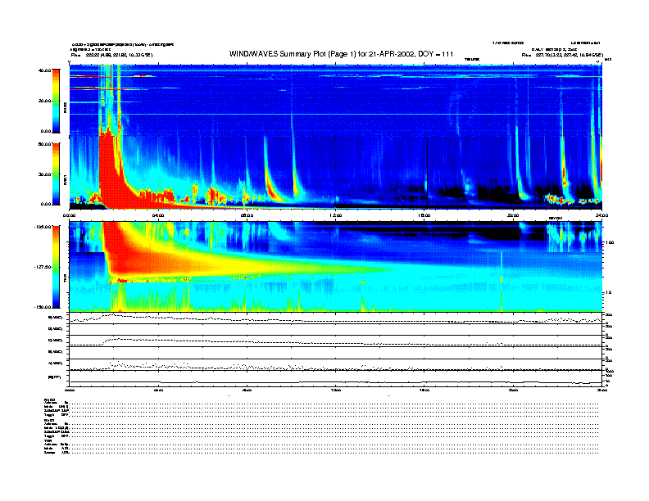Click the 12:00 tick label on the bottom line-plot axis
The height and width of the screenshot is (501, 649).
point(336,390)
